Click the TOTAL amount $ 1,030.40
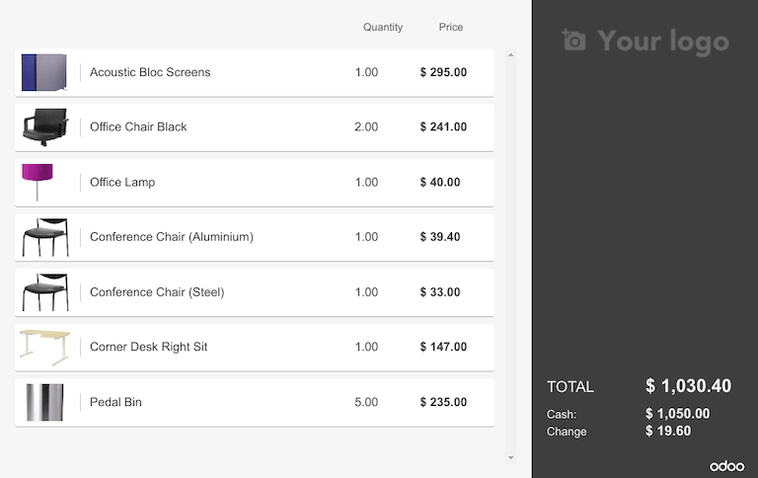The width and height of the screenshot is (758, 478). pos(688,386)
